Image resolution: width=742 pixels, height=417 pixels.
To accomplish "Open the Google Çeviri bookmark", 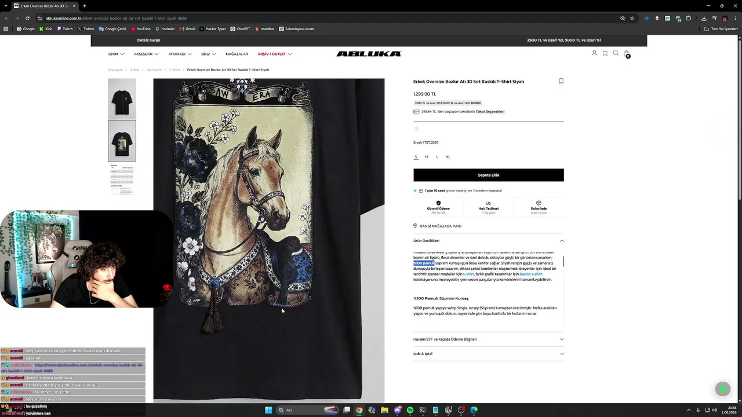I will 112,29.
